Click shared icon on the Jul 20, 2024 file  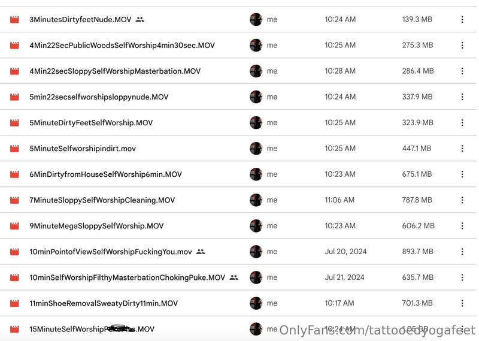(x=201, y=252)
